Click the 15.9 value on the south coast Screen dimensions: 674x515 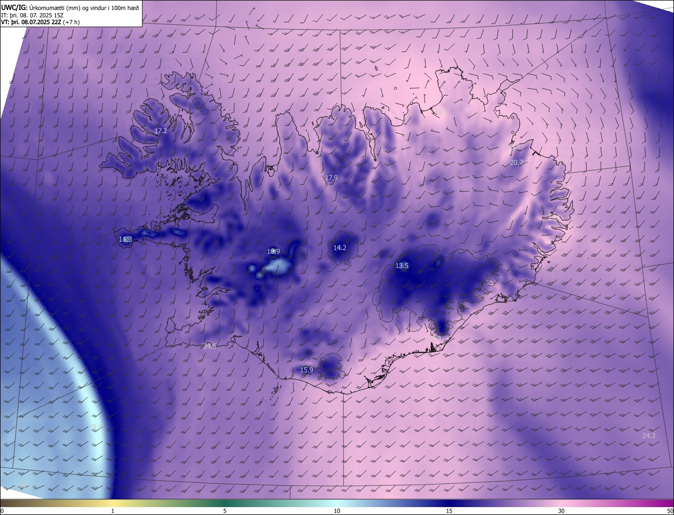pyautogui.click(x=306, y=370)
